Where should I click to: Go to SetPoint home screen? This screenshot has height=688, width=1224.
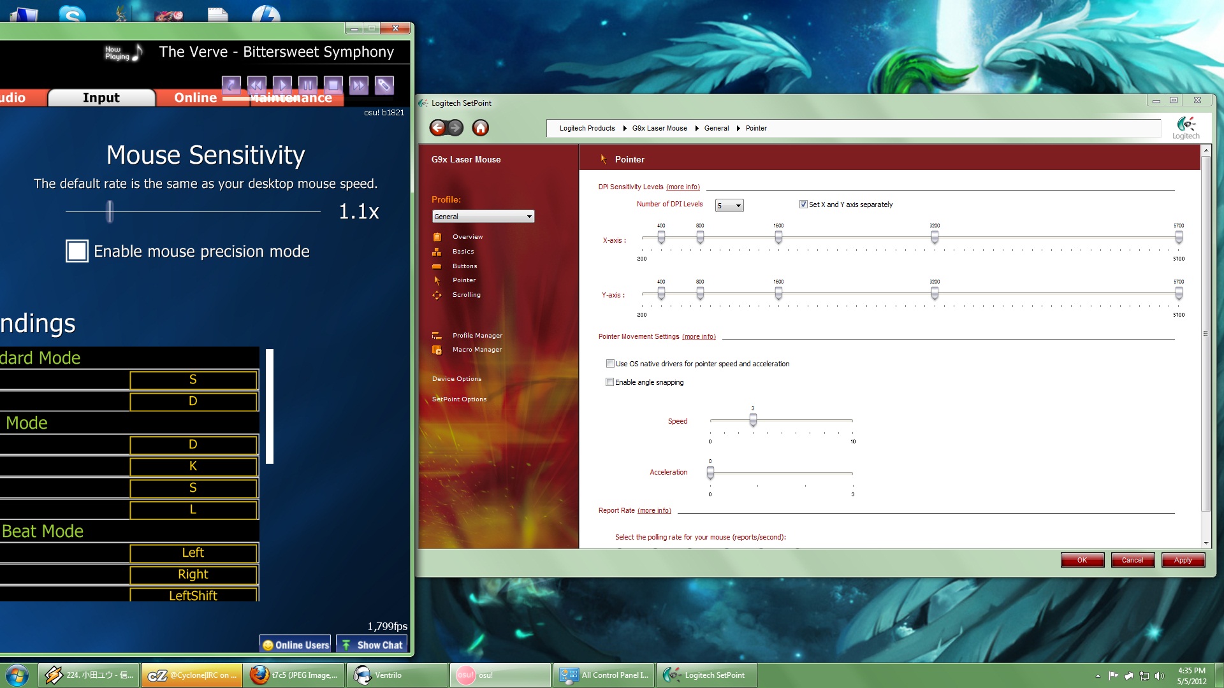[481, 128]
